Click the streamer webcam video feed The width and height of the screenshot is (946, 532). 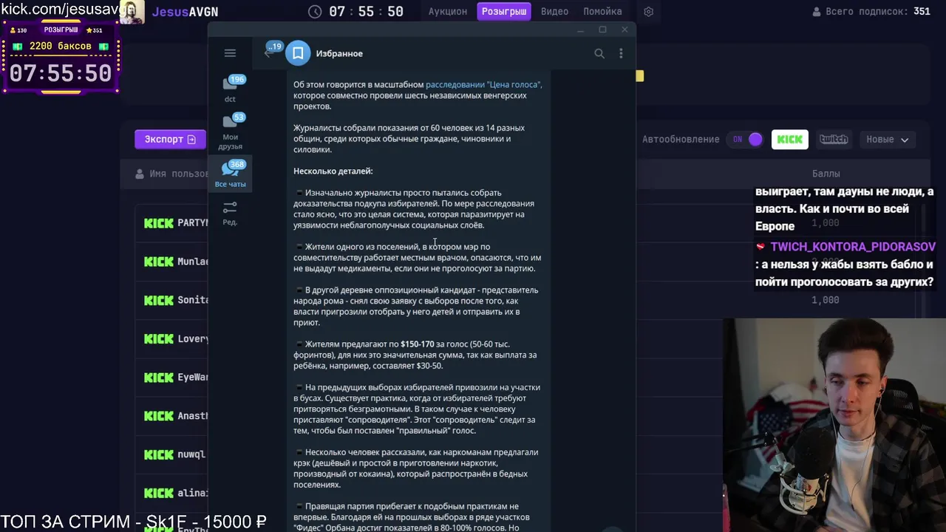tap(834, 425)
